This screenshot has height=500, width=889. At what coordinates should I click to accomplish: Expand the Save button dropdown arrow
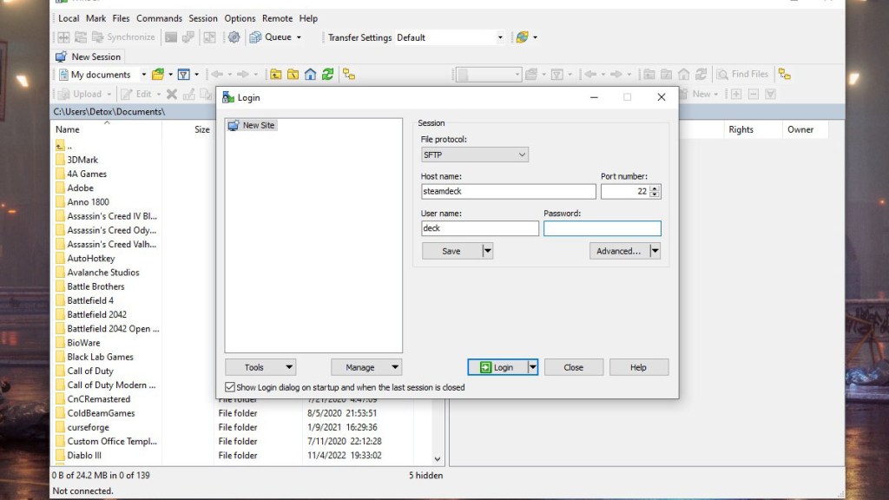tap(487, 251)
